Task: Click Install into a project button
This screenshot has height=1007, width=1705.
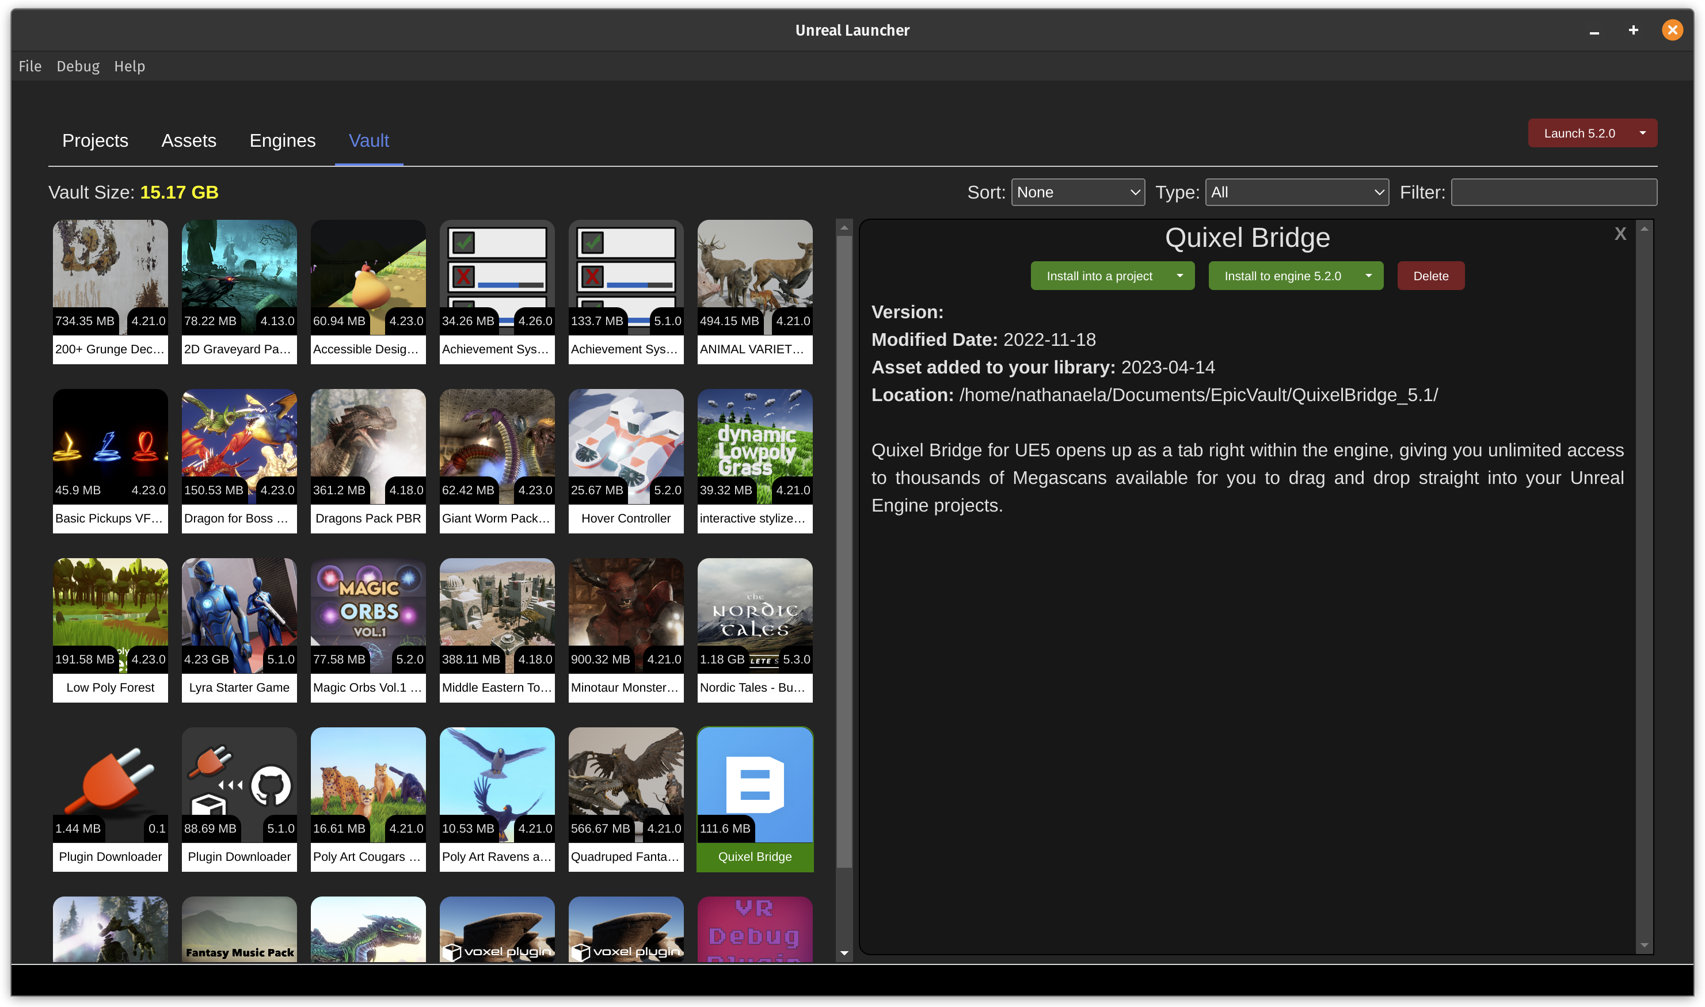Action: 1099,276
